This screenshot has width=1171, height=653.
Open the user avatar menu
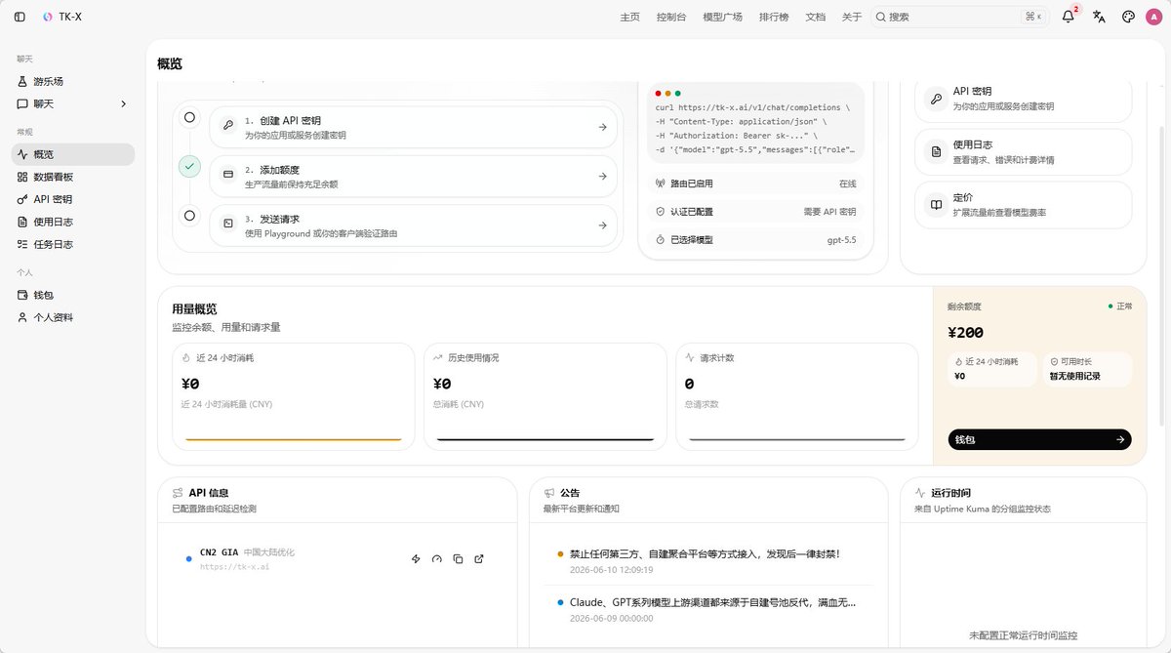1154,17
